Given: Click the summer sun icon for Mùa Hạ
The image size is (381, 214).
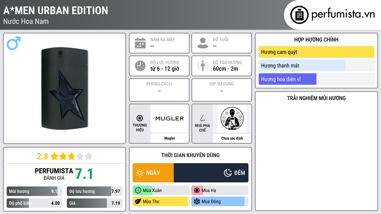Looking at the screenshot, I should click(x=197, y=191).
